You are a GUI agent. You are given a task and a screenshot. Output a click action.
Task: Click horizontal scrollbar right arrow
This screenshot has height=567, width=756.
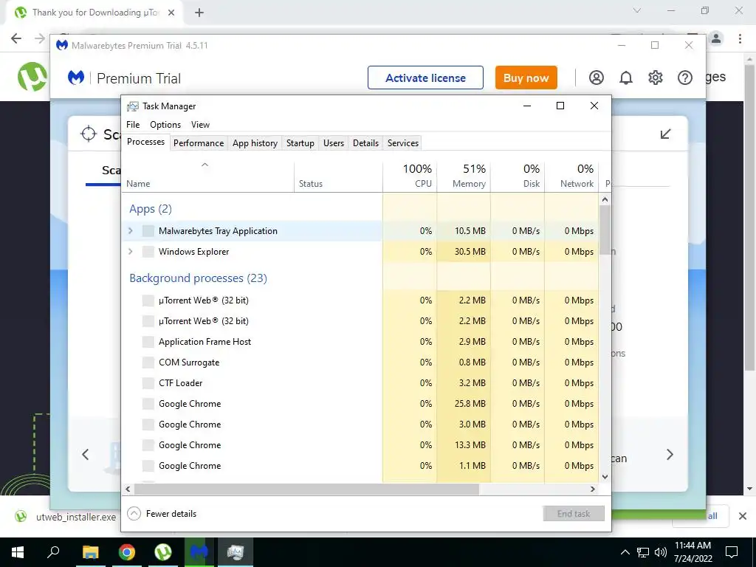pos(593,489)
